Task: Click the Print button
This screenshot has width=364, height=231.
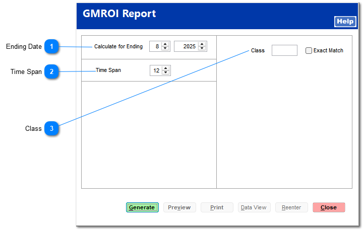Action: point(217,207)
